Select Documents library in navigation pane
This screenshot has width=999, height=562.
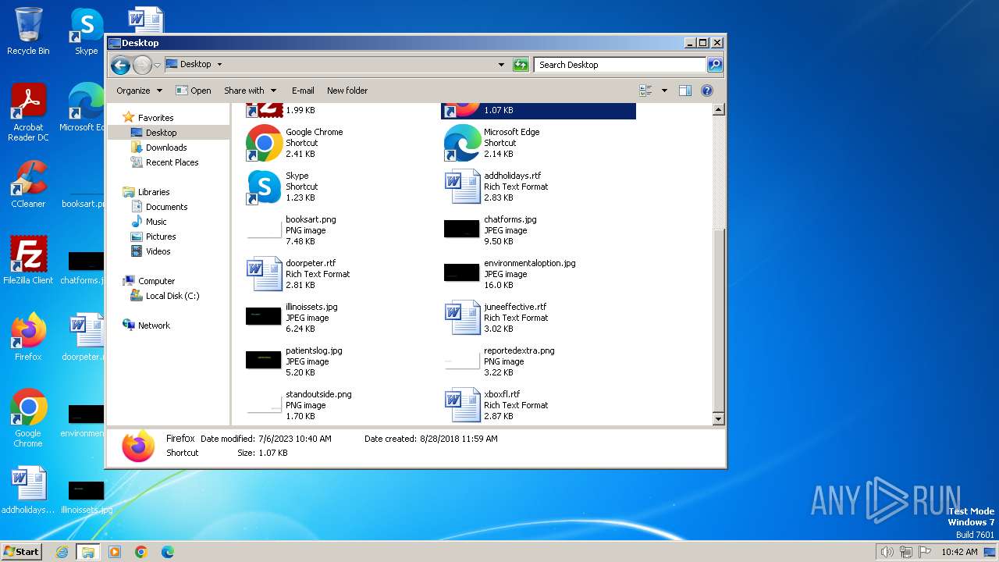click(166, 207)
